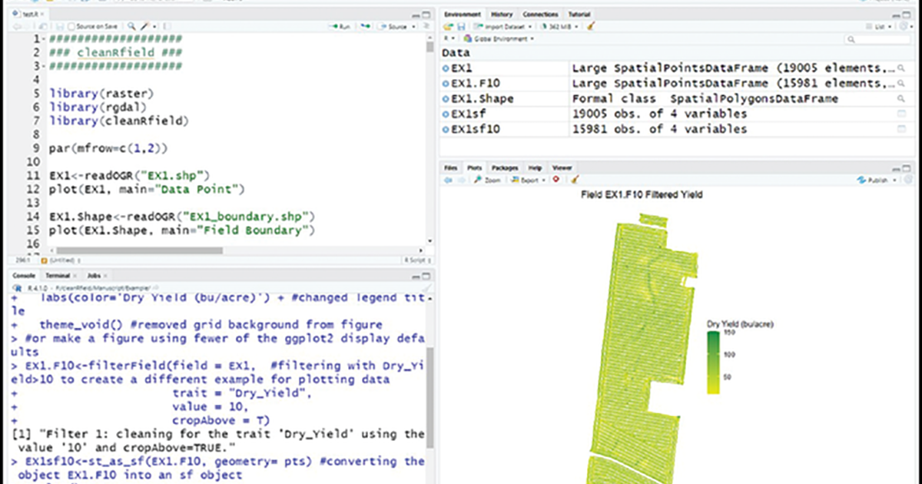Switch to the Connections tab

click(540, 15)
